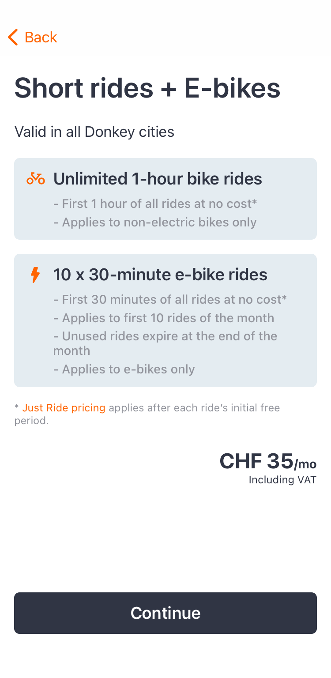The height and width of the screenshot is (678, 331).
Task: Select the "10 x 30-minute e-bike rides" heading
Action: [x=160, y=275]
